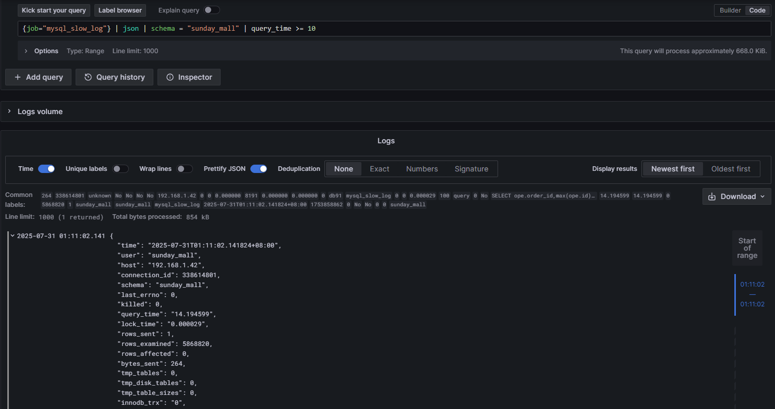Click the Type: Range option text
The height and width of the screenshot is (409, 775).
pyautogui.click(x=86, y=51)
